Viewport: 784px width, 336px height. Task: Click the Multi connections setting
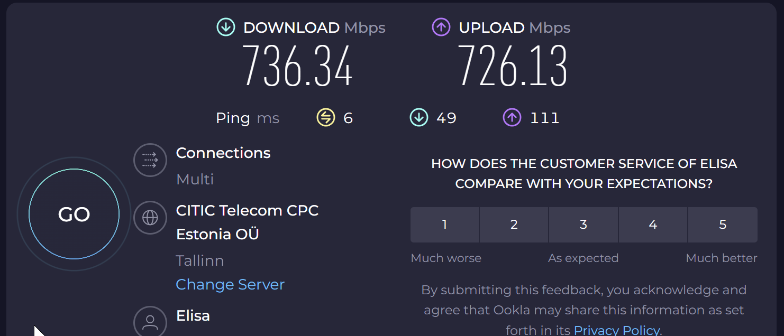[x=195, y=179]
